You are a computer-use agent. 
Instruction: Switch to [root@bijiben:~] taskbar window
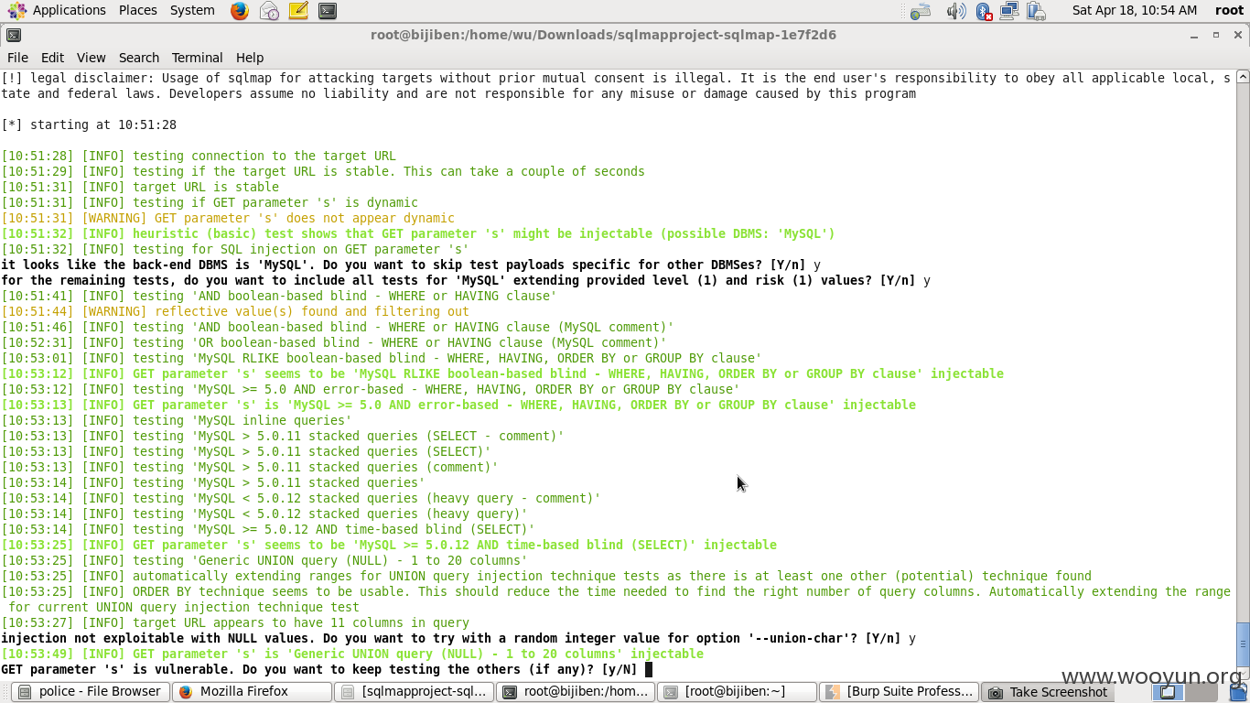click(737, 692)
